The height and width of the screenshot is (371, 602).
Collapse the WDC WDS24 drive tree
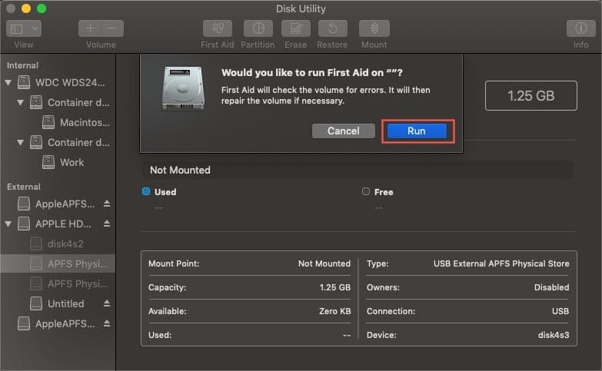(x=8, y=82)
